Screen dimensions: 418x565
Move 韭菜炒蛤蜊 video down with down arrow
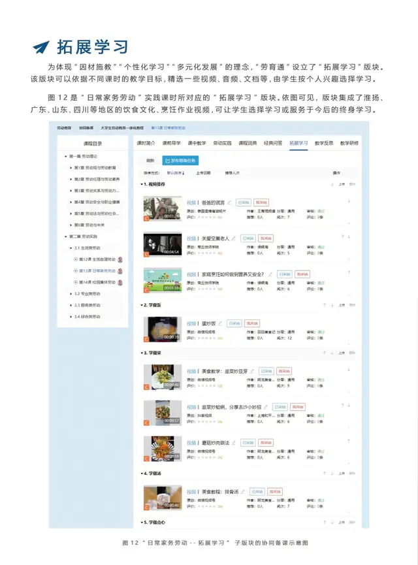coord(349,405)
